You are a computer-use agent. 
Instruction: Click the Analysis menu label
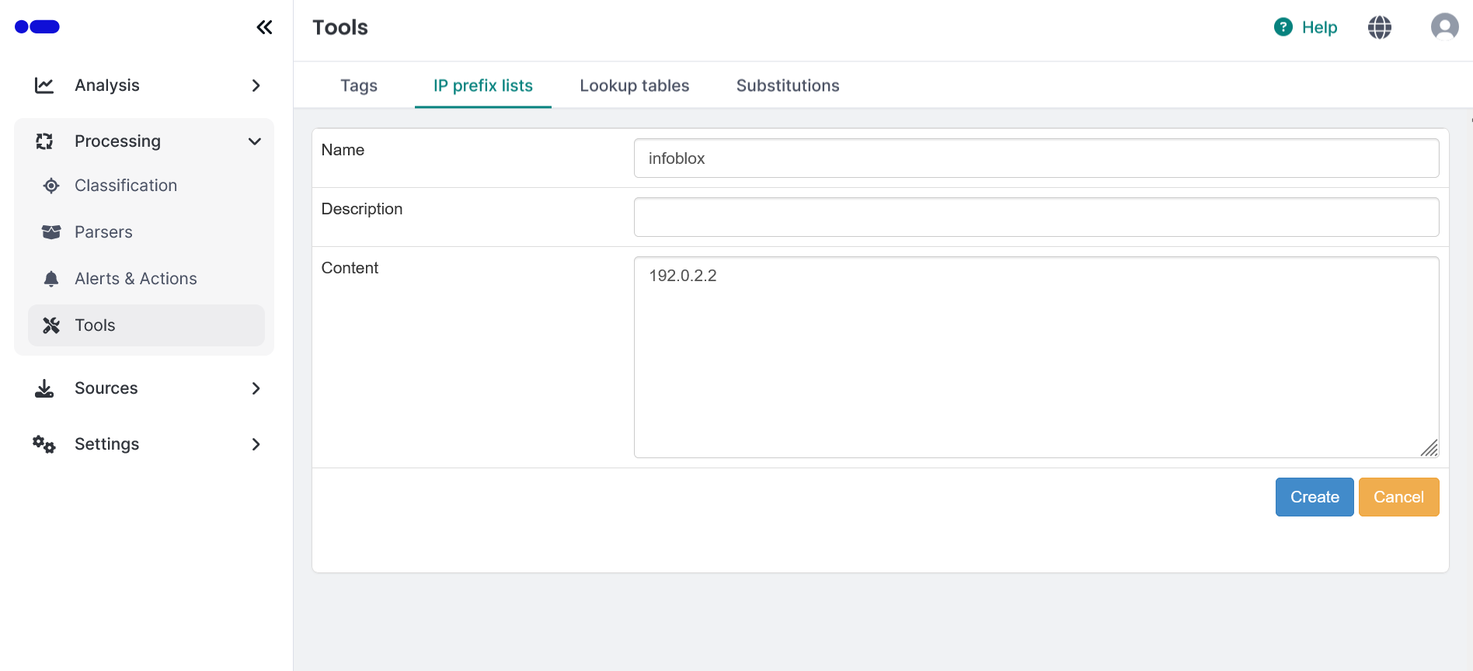(x=107, y=85)
